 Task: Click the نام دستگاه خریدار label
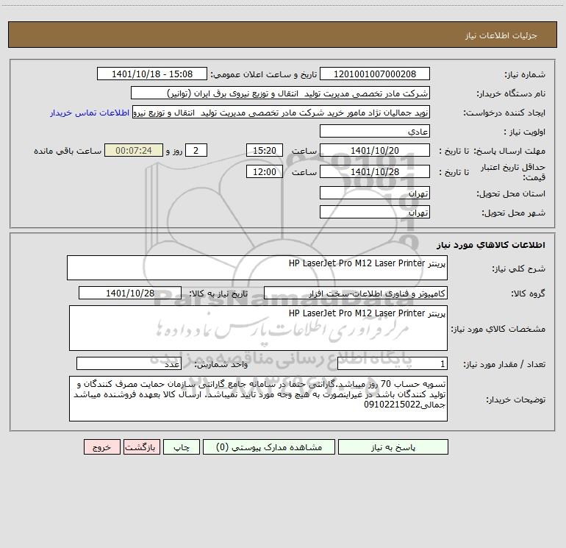(x=511, y=93)
